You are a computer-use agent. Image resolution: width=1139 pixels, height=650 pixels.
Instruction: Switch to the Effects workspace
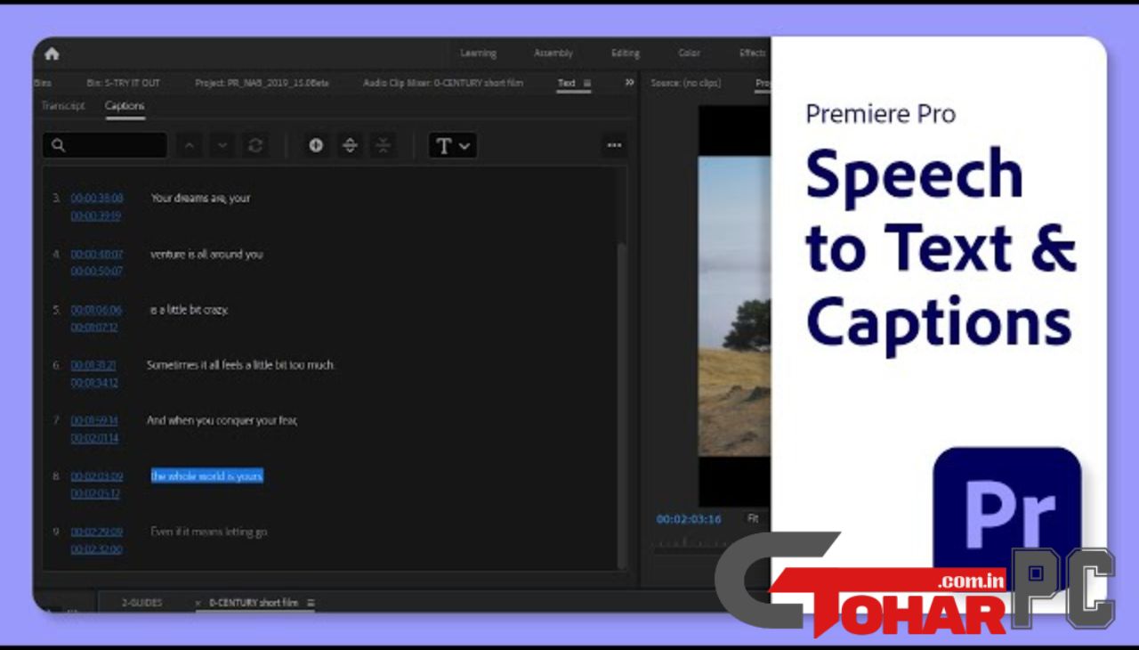click(x=753, y=53)
